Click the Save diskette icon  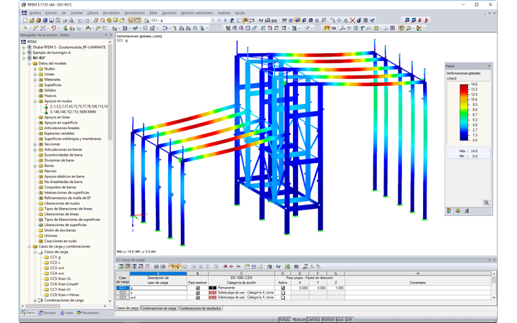pos(52,20)
